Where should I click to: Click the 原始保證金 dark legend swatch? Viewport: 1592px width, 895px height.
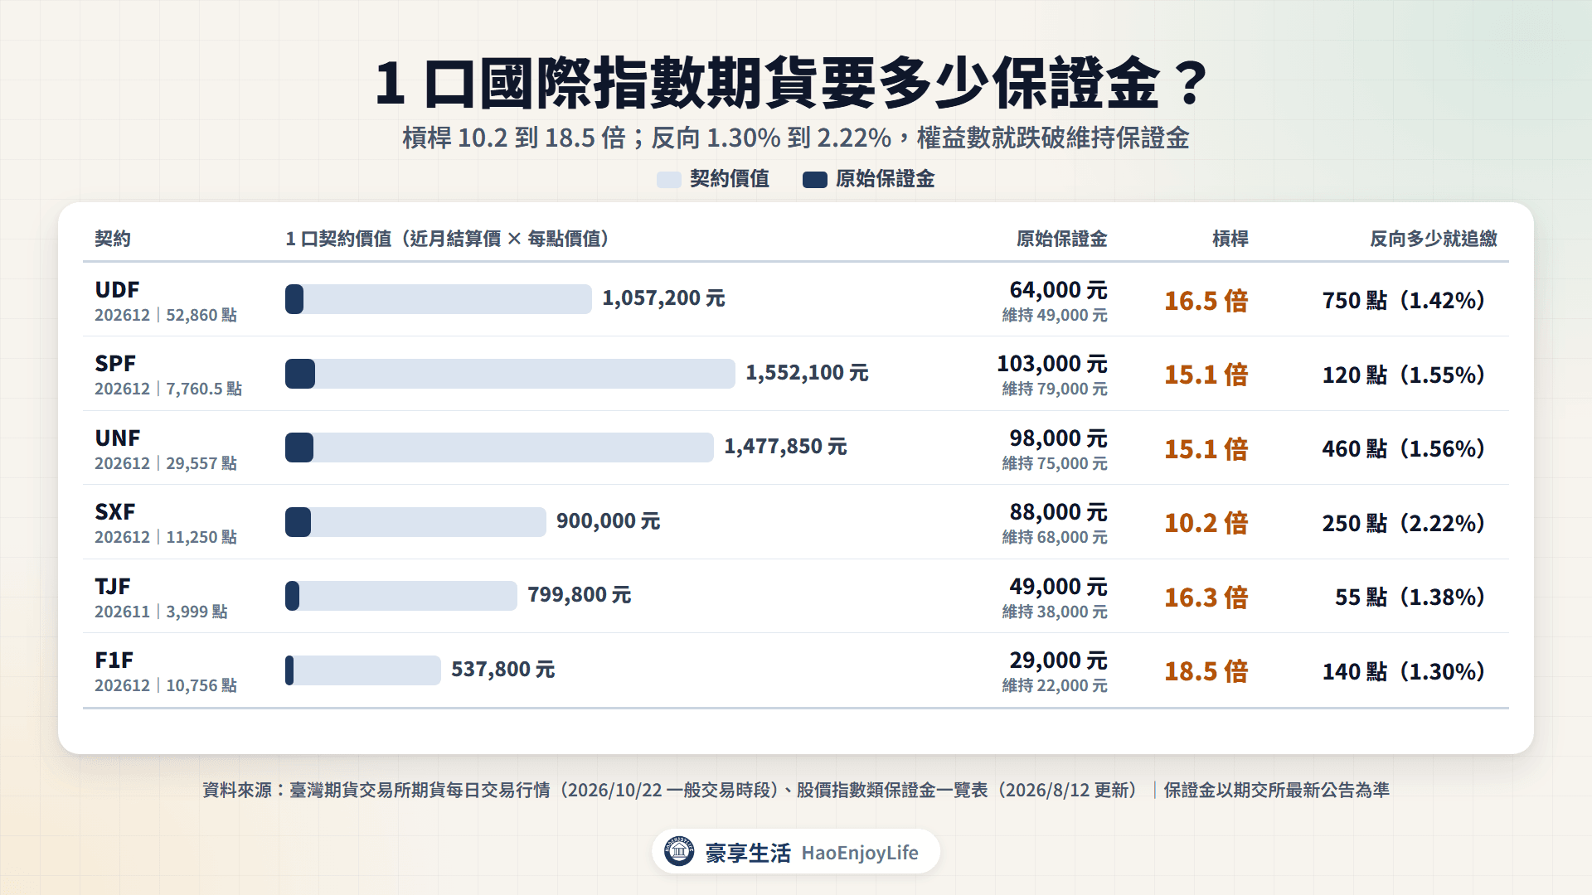[x=814, y=179]
